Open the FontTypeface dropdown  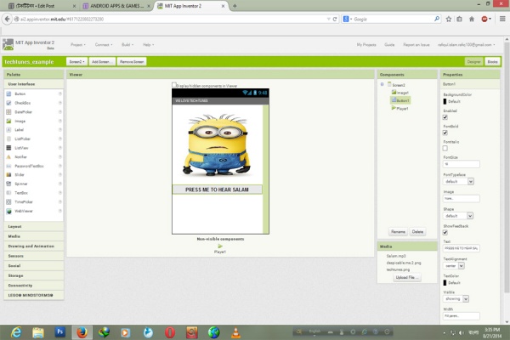(x=459, y=181)
